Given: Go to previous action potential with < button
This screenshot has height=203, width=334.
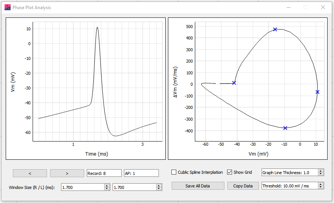Looking at the screenshot, I should point(30,173).
